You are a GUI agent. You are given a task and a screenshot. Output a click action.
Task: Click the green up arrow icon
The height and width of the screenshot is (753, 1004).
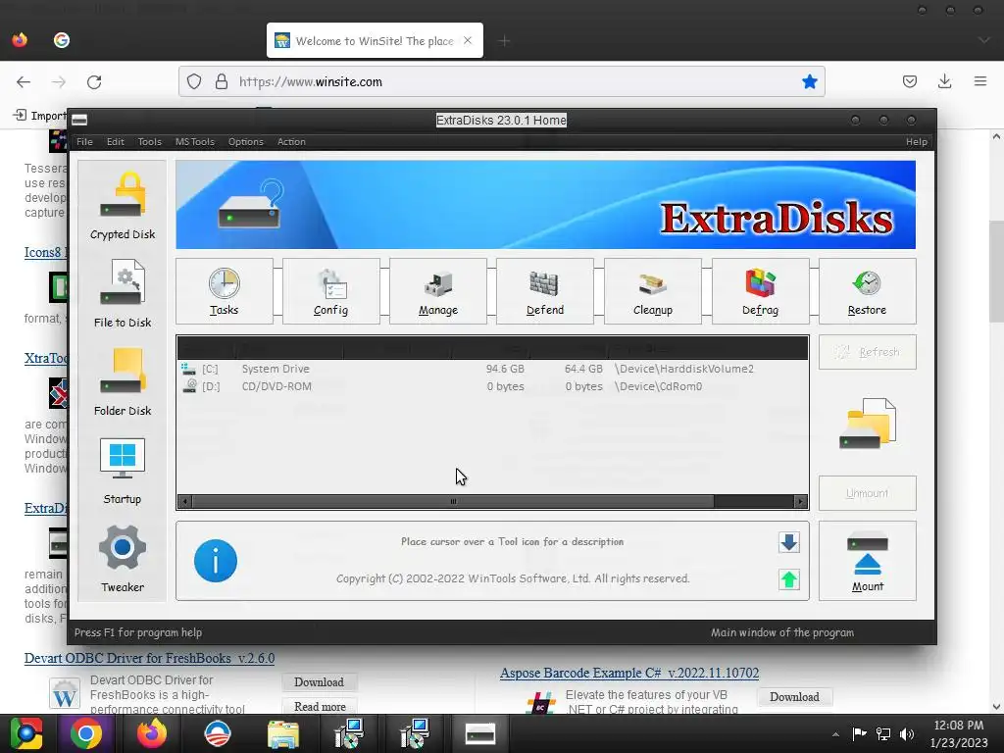(789, 579)
